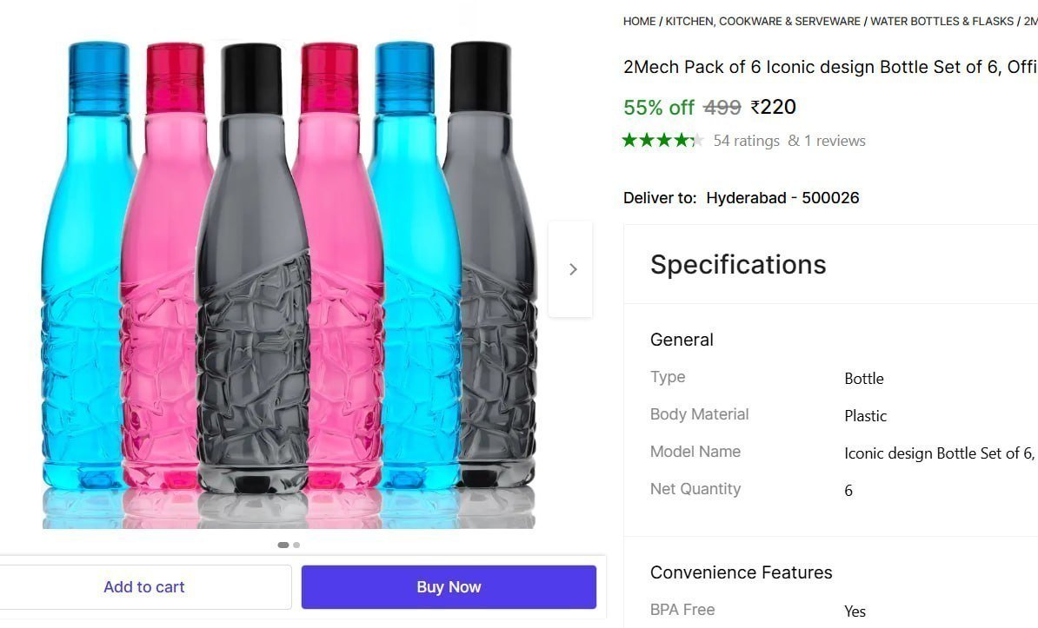Change delivery location Hyderabad - 500026
The width and height of the screenshot is (1038, 628).
point(782,197)
